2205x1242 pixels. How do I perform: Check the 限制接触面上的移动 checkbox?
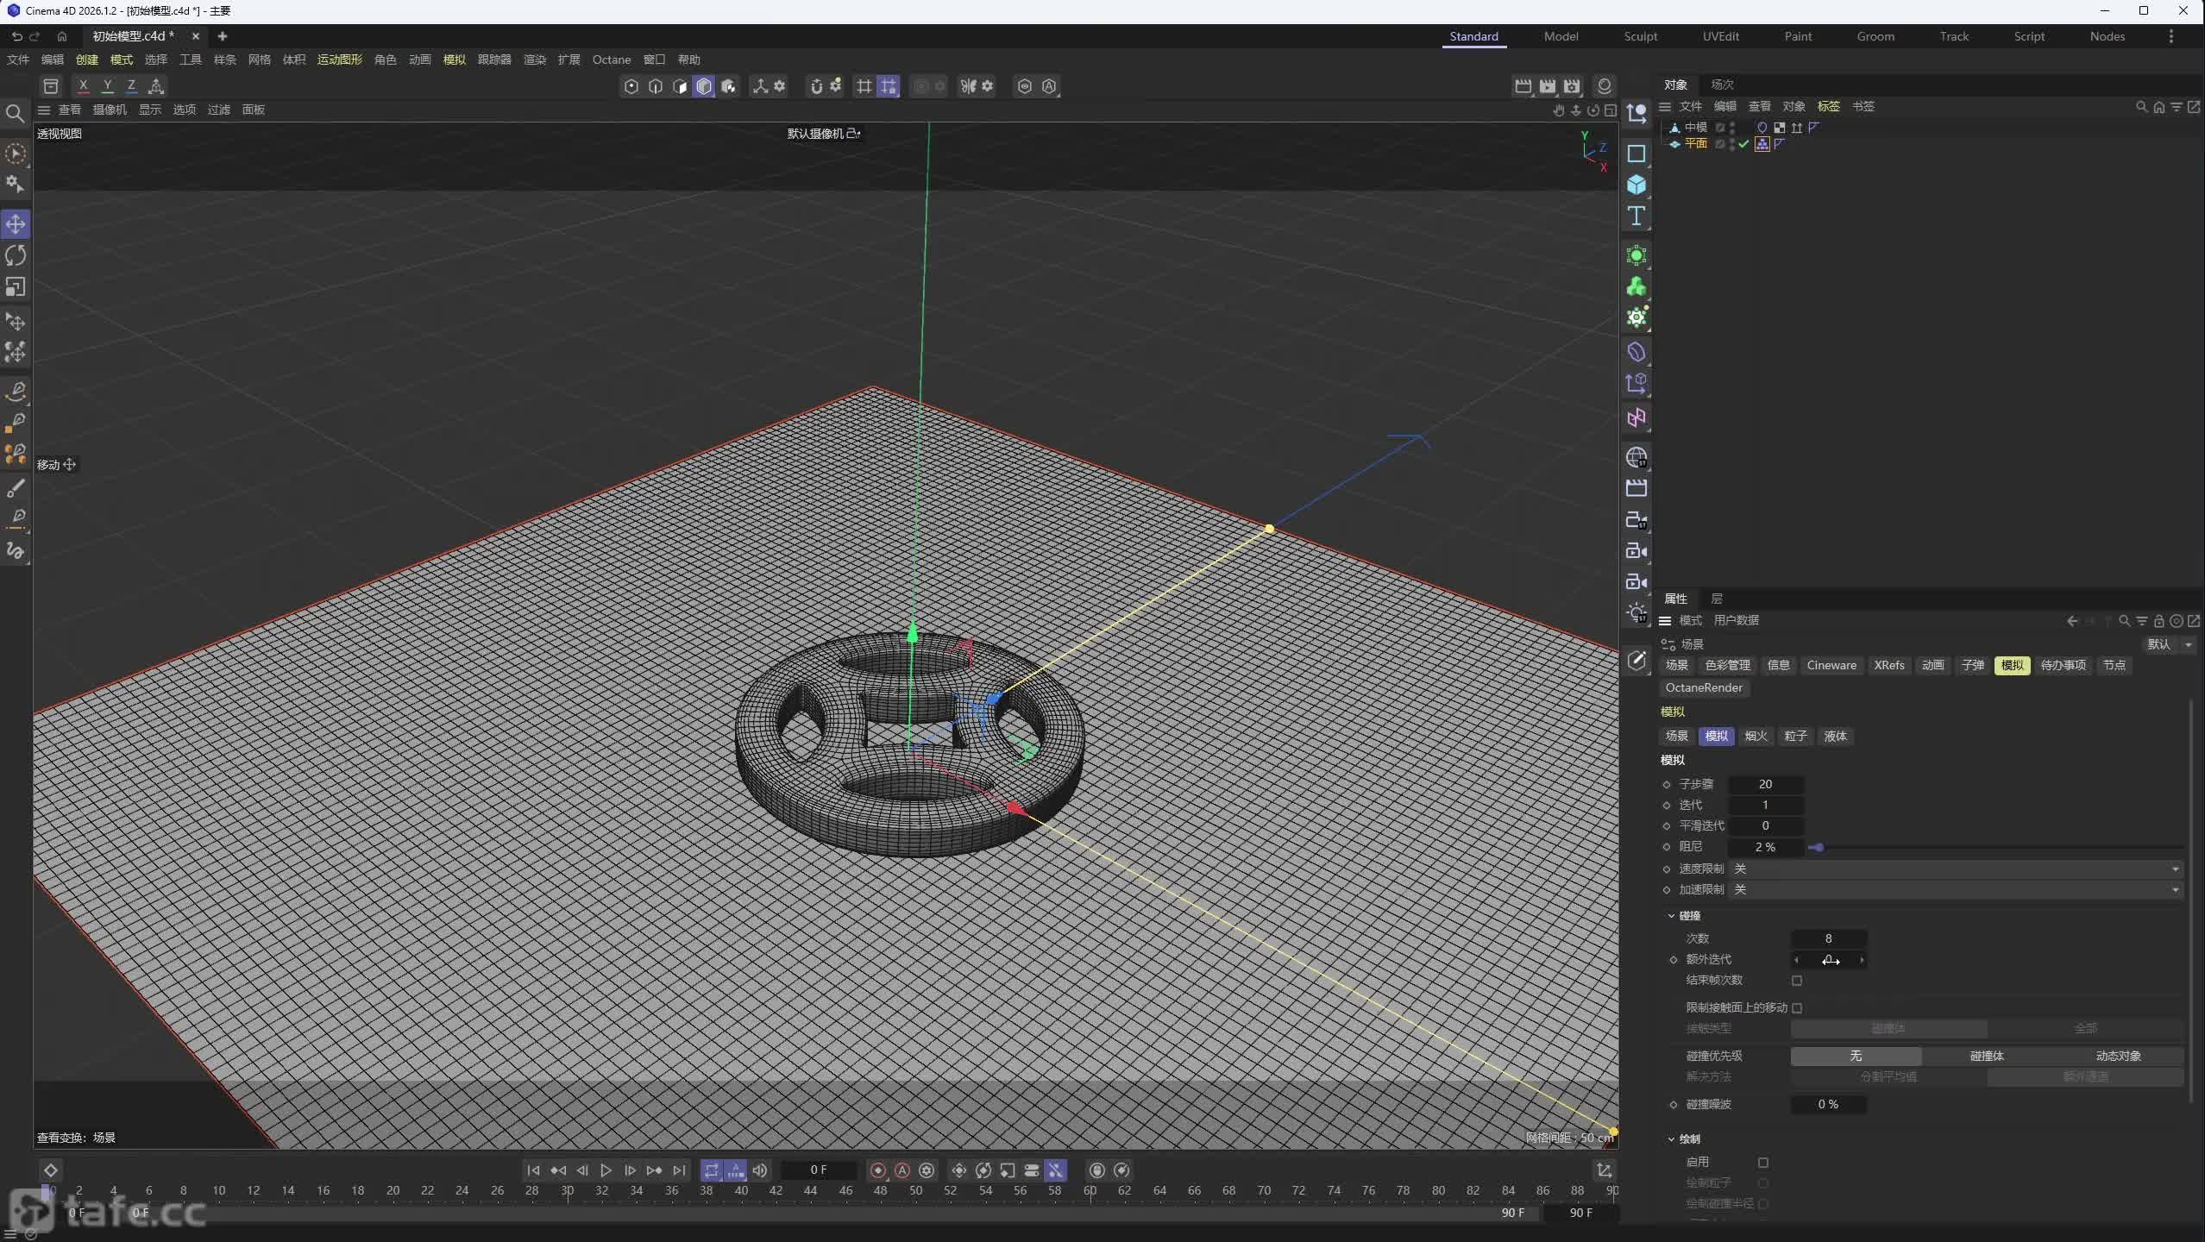click(1797, 1007)
